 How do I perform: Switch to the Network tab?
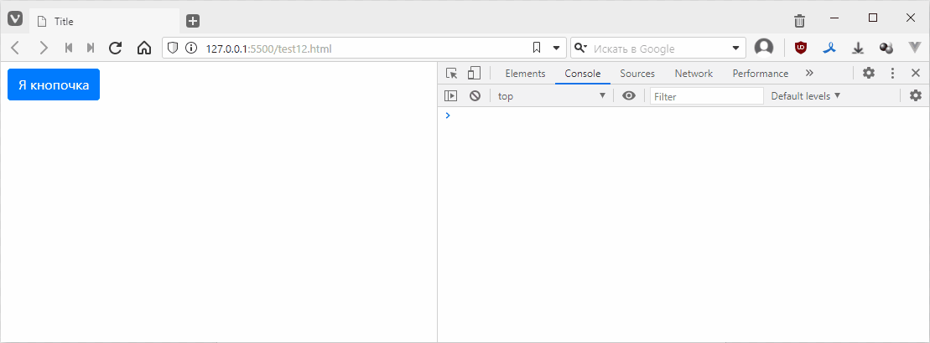coord(694,74)
